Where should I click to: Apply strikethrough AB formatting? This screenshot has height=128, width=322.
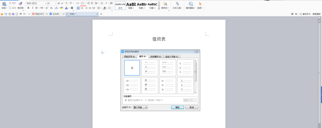(x=42, y=8)
